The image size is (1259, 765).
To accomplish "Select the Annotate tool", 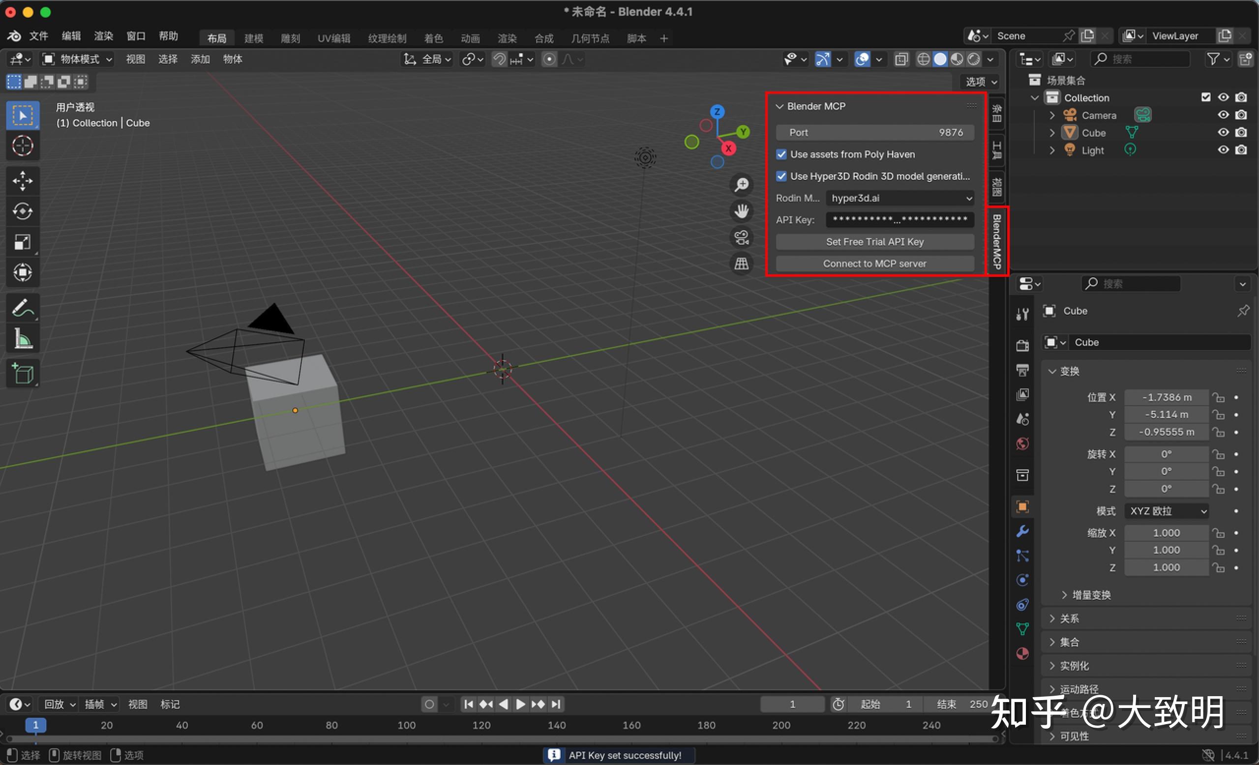I will pyautogui.click(x=23, y=307).
